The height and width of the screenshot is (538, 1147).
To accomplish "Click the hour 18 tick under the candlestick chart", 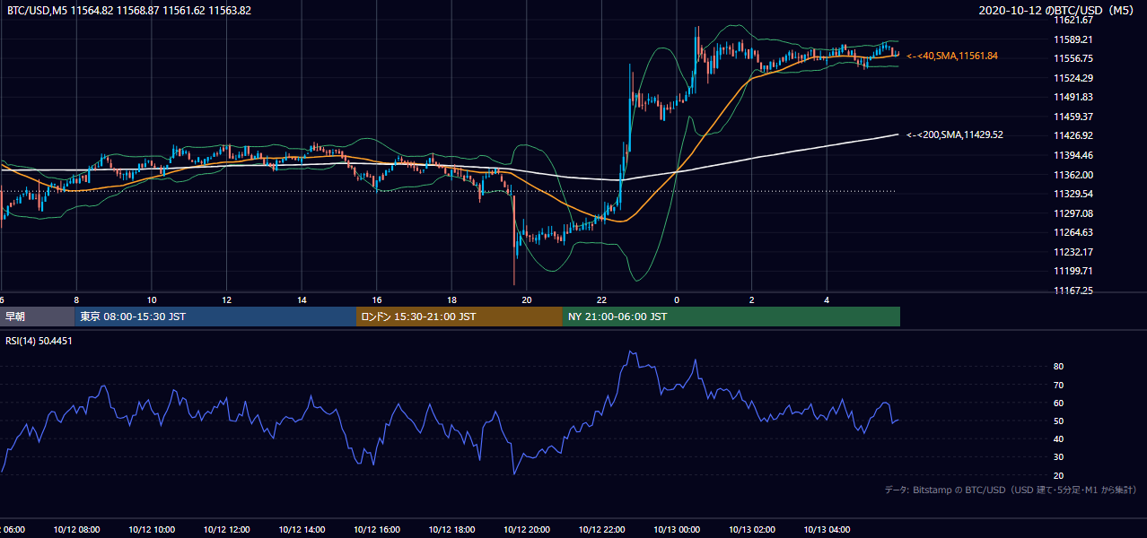I will (x=451, y=300).
